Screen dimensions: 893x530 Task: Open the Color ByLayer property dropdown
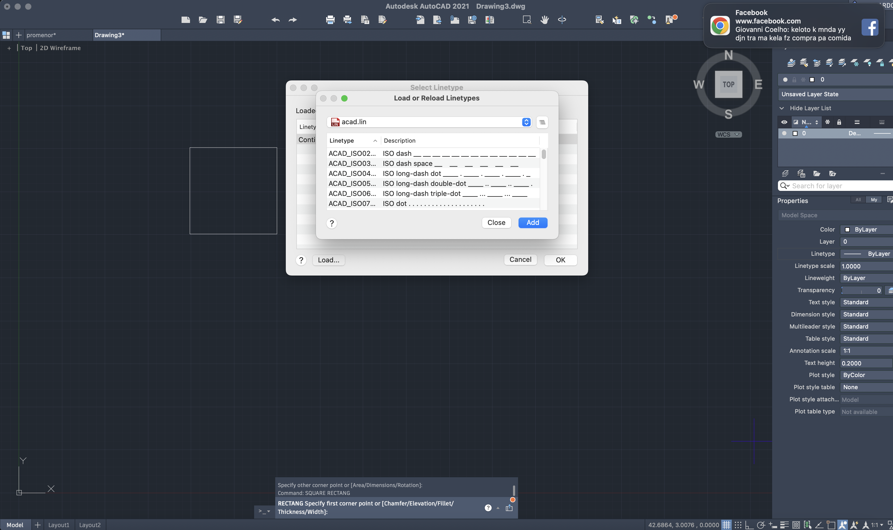867,229
